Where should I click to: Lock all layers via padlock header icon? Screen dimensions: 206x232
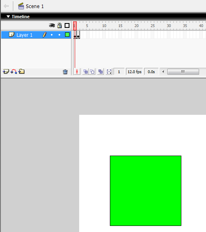tap(59, 25)
